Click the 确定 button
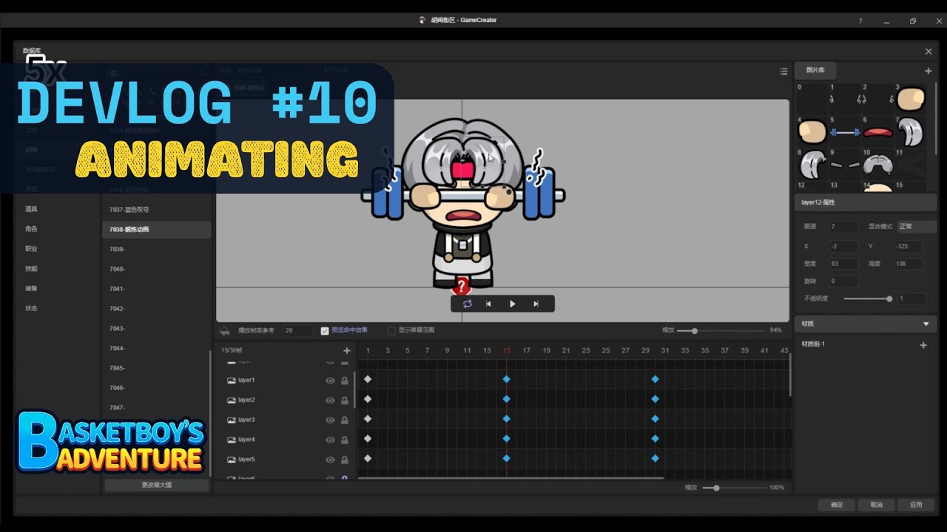 837,505
